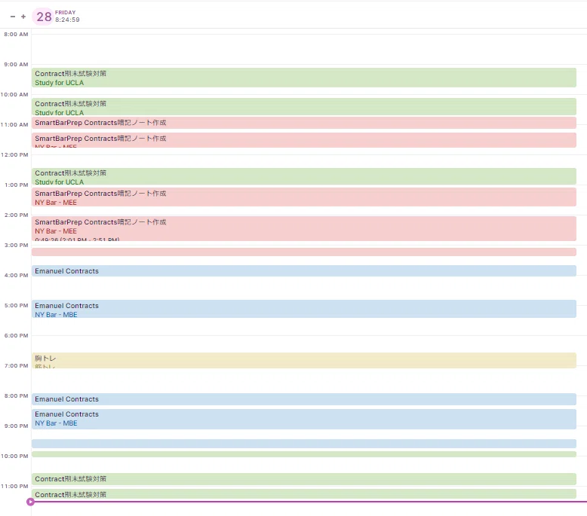The image size is (587, 516).
Task: Open Contract期末試験対策 event just after 10:00 AM
Action: pyautogui.click(x=303, y=106)
